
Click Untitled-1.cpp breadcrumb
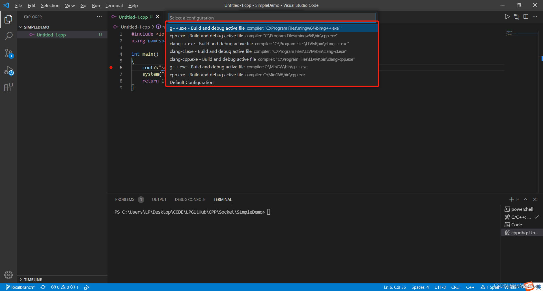pyautogui.click(x=135, y=27)
